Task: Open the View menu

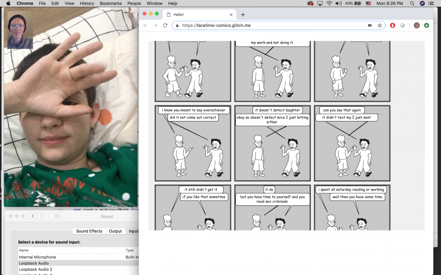Action: tap(69, 3)
